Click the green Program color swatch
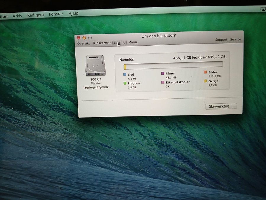 click(125, 83)
